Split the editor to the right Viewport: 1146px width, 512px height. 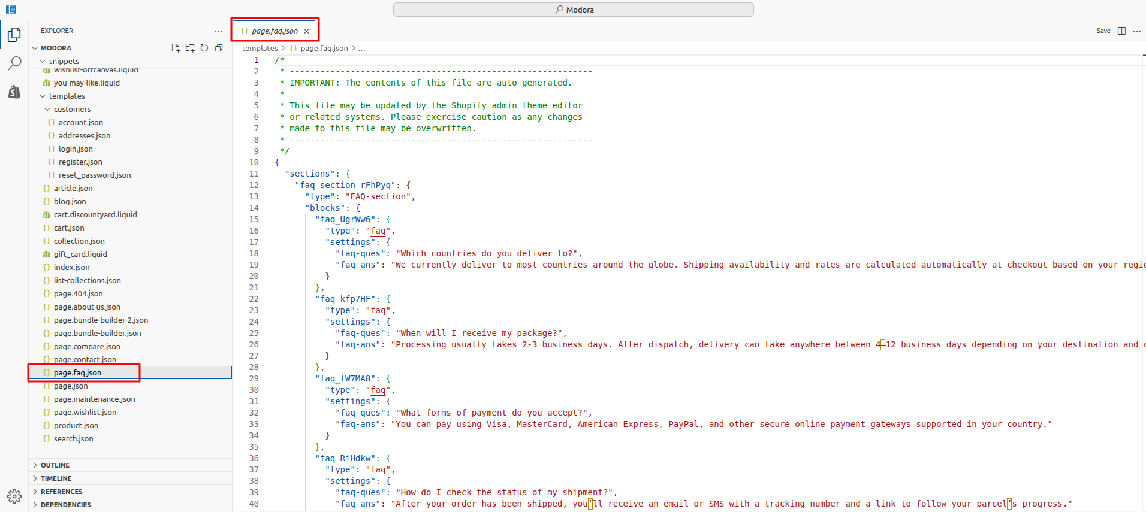point(1121,31)
